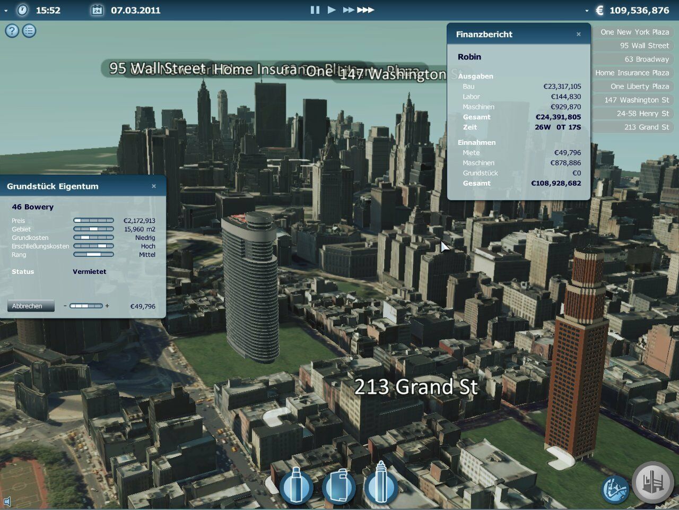Image resolution: width=679 pixels, height=510 pixels.
Task: Set game speed to normal play
Action: coord(332,10)
